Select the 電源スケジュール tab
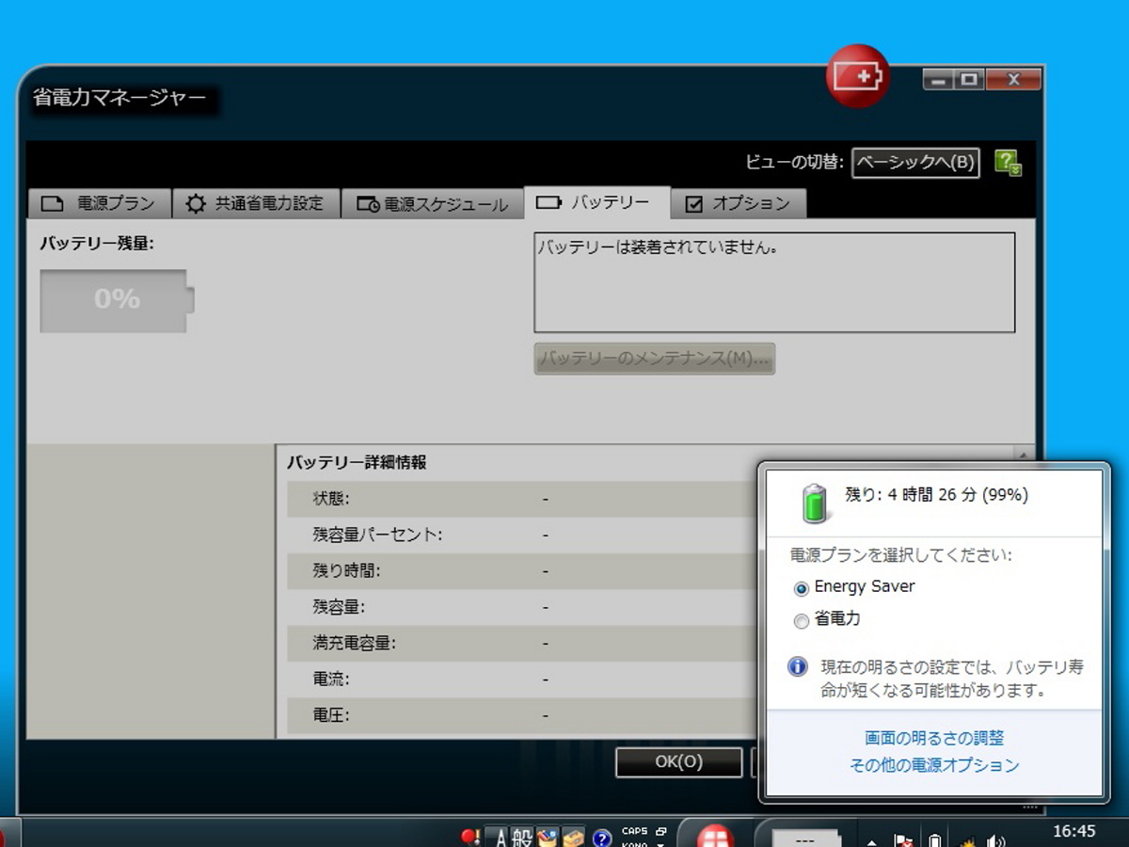This screenshot has width=1129, height=847. tap(432, 204)
